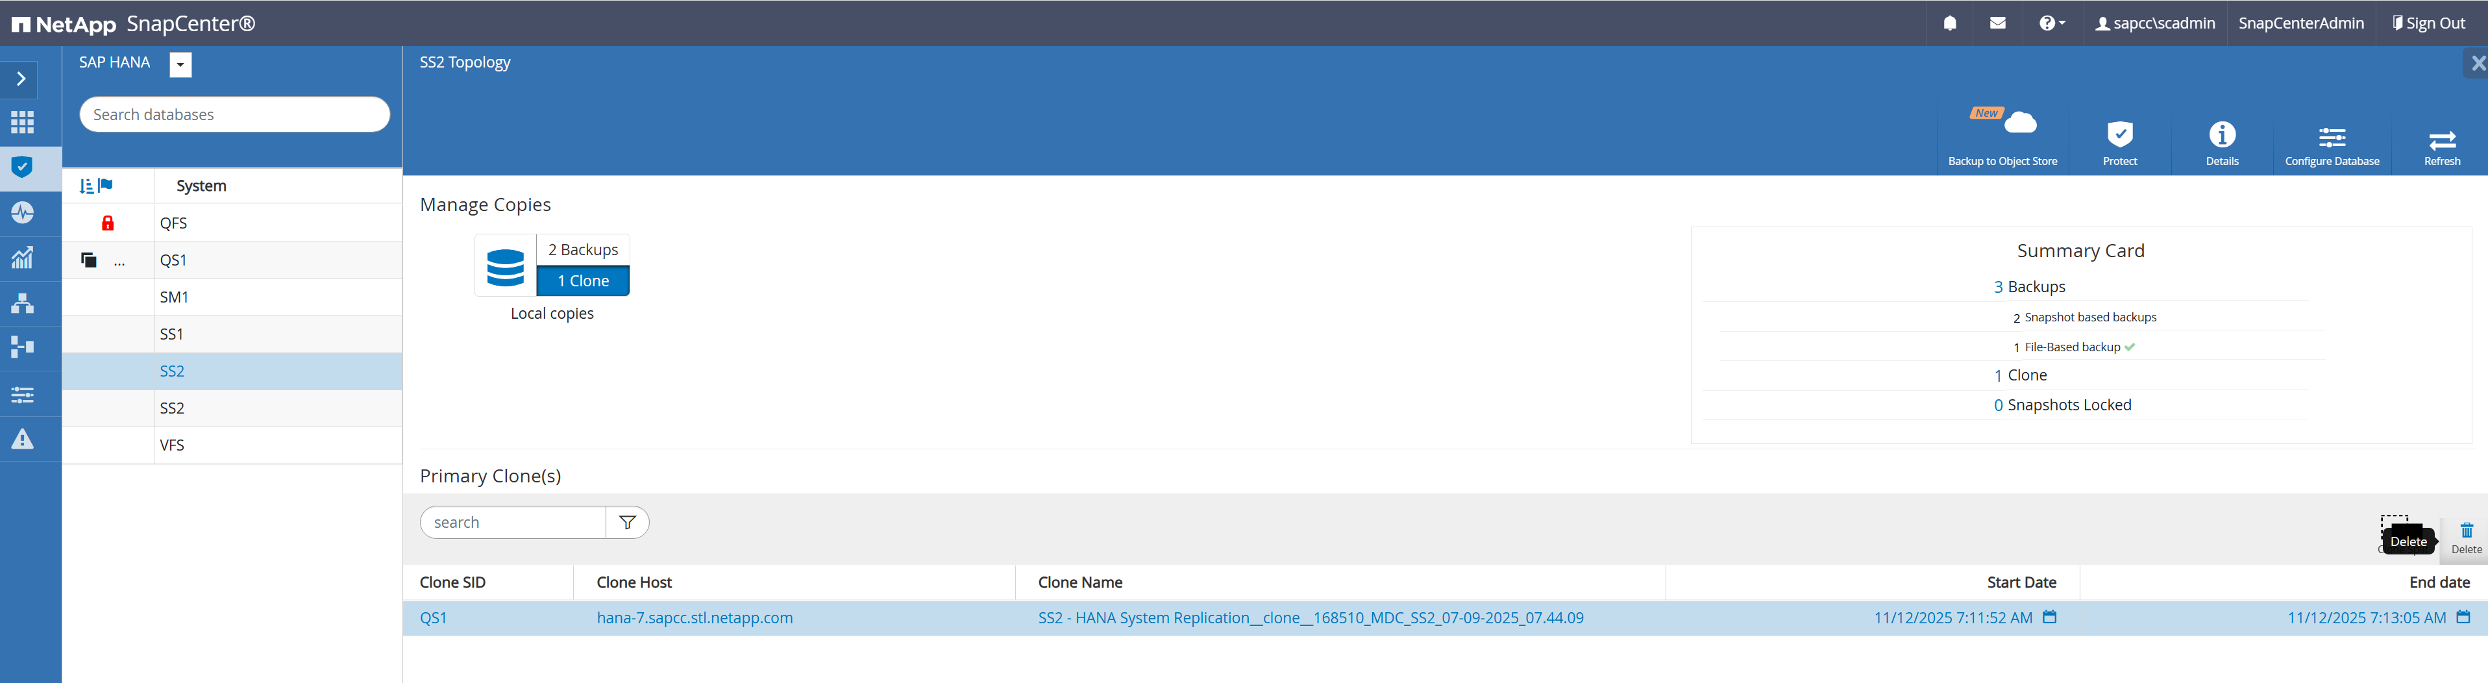Delete the selected clone with trash icon
Screen dimensions: 2488x683
2466,538
